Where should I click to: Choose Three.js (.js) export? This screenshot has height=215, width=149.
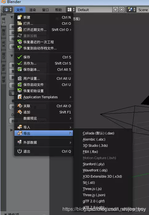(x=92, y=189)
